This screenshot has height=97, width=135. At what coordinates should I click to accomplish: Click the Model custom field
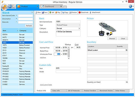coord(68,72)
